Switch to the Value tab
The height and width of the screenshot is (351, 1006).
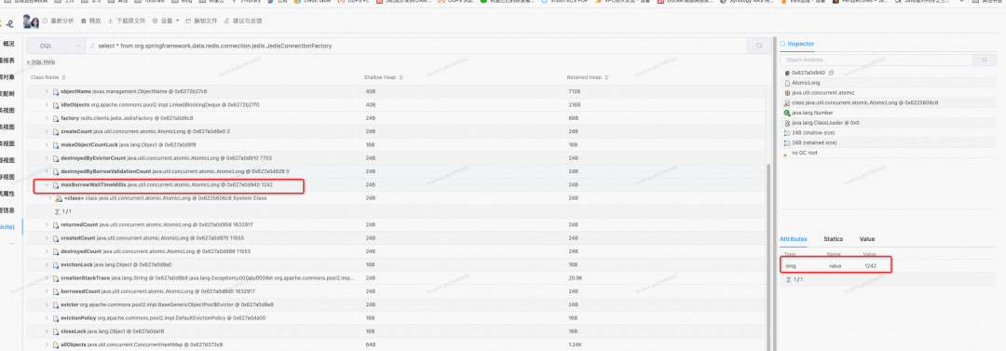(867, 238)
